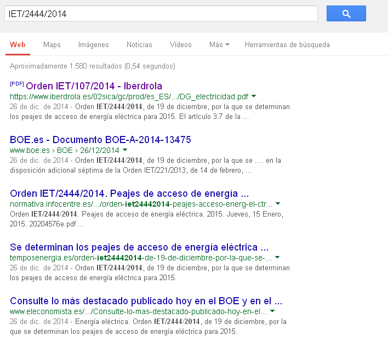
Task: Expand the arrow beside normativa.infocentre.es URL
Action: (278, 203)
